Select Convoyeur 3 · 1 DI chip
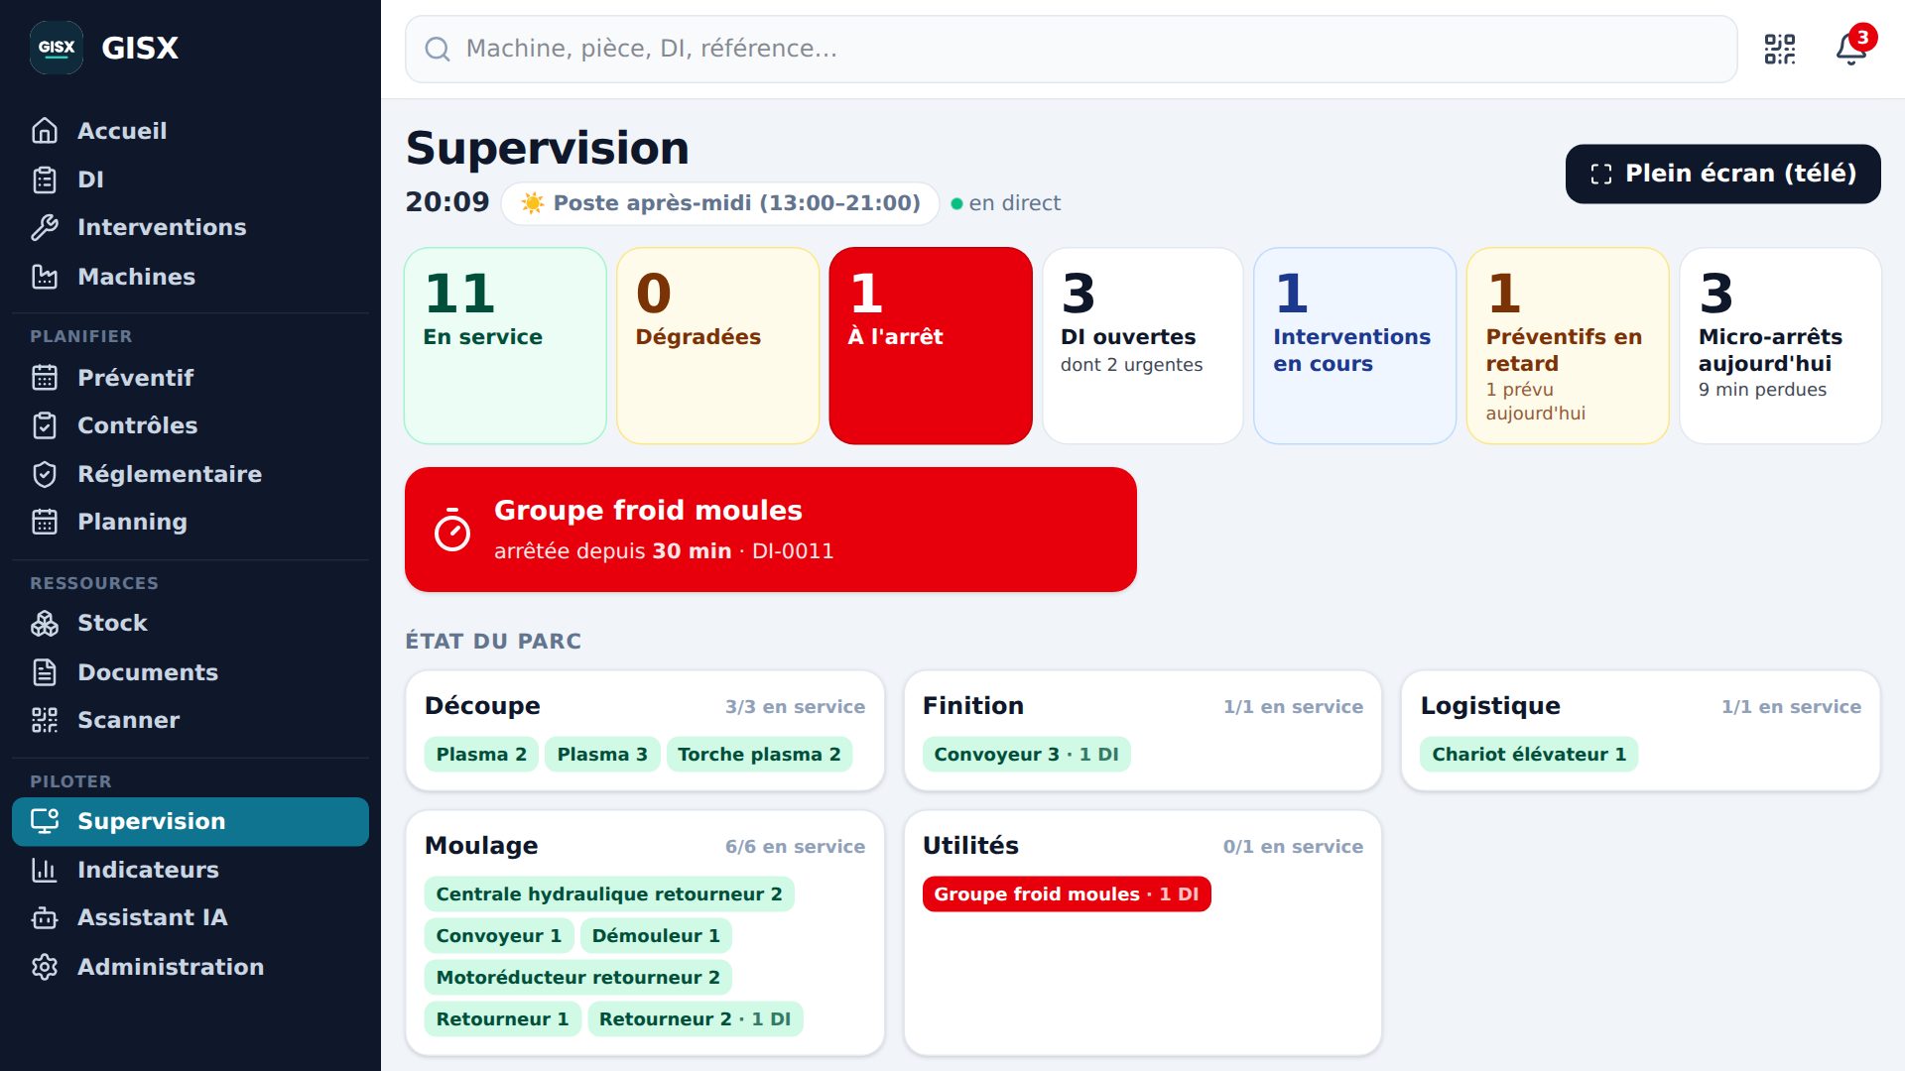The width and height of the screenshot is (1905, 1071). click(x=1027, y=755)
